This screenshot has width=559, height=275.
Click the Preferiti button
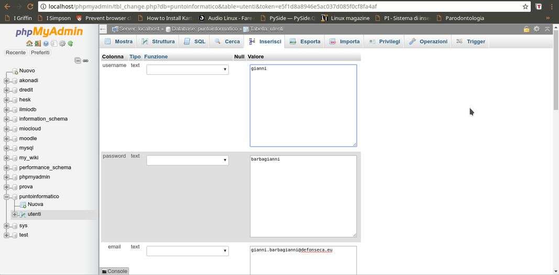click(40, 53)
